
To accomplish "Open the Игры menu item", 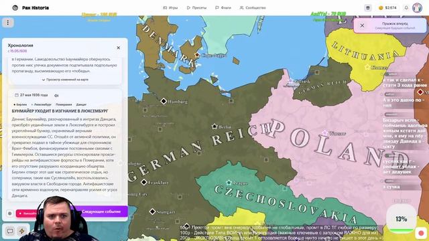I will click(x=170, y=7).
